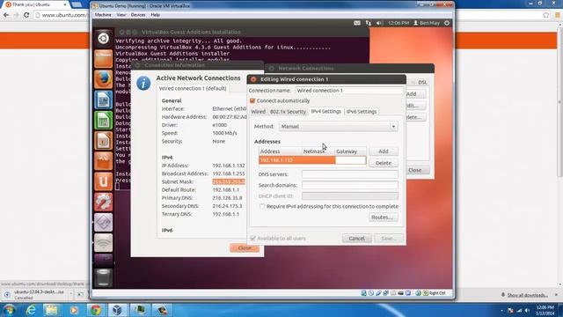The width and height of the screenshot is (563, 317).
Task: Open the session gear menu in Ubuntu panel
Action: pyautogui.click(x=447, y=23)
